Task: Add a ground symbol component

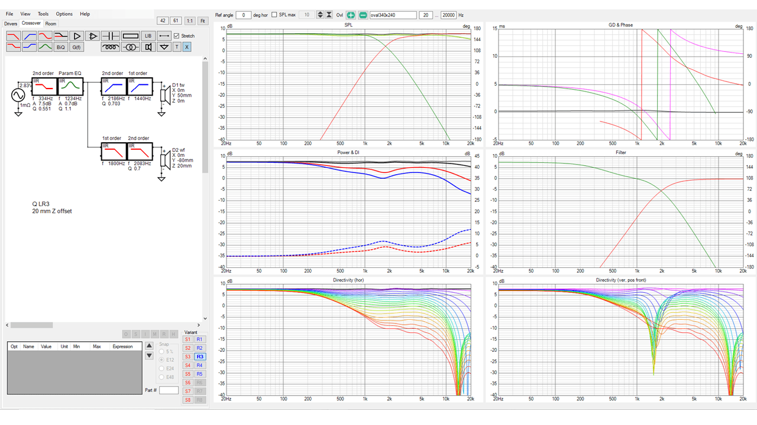Action: (164, 47)
